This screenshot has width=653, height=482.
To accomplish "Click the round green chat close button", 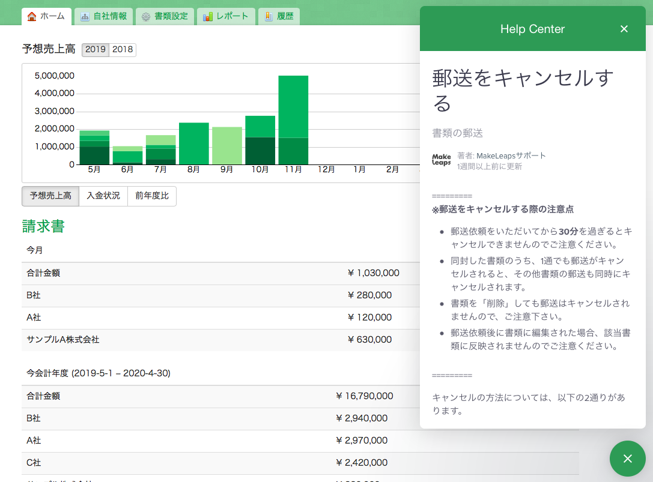I will point(627,459).
